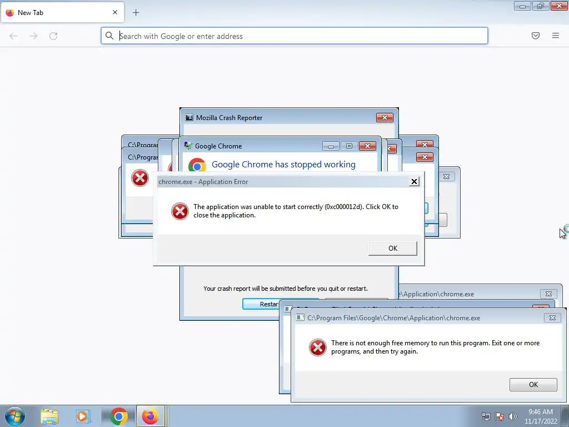Close the Google Chrome stopped working window
The image size is (569, 427).
coord(367,146)
